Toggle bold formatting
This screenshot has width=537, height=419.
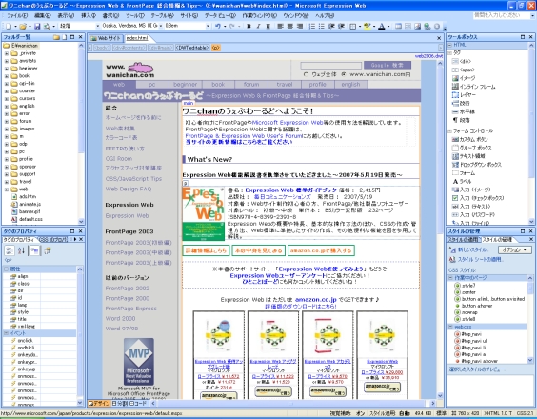pos(249,26)
